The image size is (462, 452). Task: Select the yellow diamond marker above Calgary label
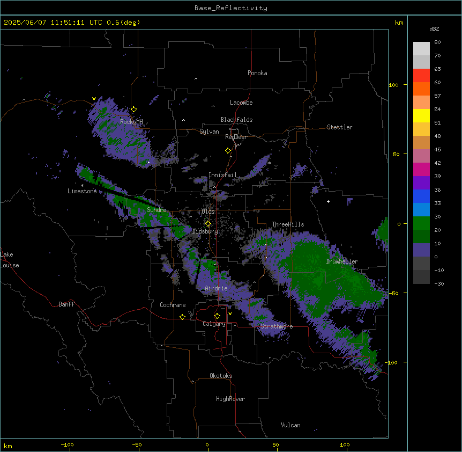point(217,316)
